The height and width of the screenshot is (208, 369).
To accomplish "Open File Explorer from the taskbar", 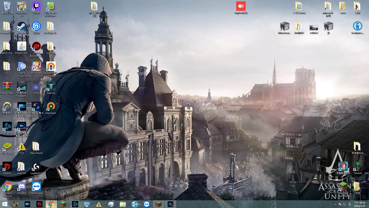I will [x=123, y=204].
